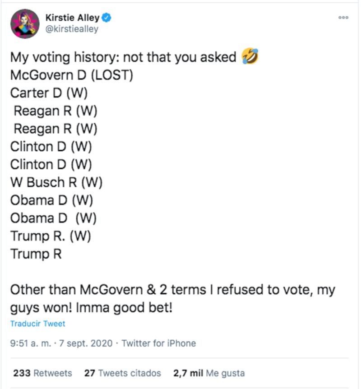Open the @kirstiealley handle link
The image size is (361, 389).
(72, 29)
